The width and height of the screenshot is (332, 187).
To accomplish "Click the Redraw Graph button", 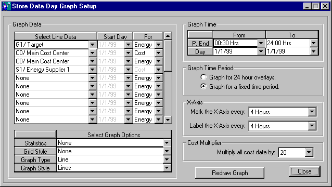I will (x=229, y=173).
